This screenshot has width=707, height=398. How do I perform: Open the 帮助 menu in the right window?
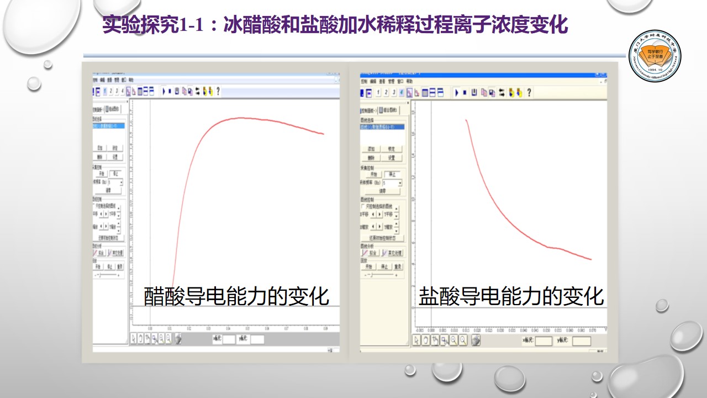(x=409, y=81)
